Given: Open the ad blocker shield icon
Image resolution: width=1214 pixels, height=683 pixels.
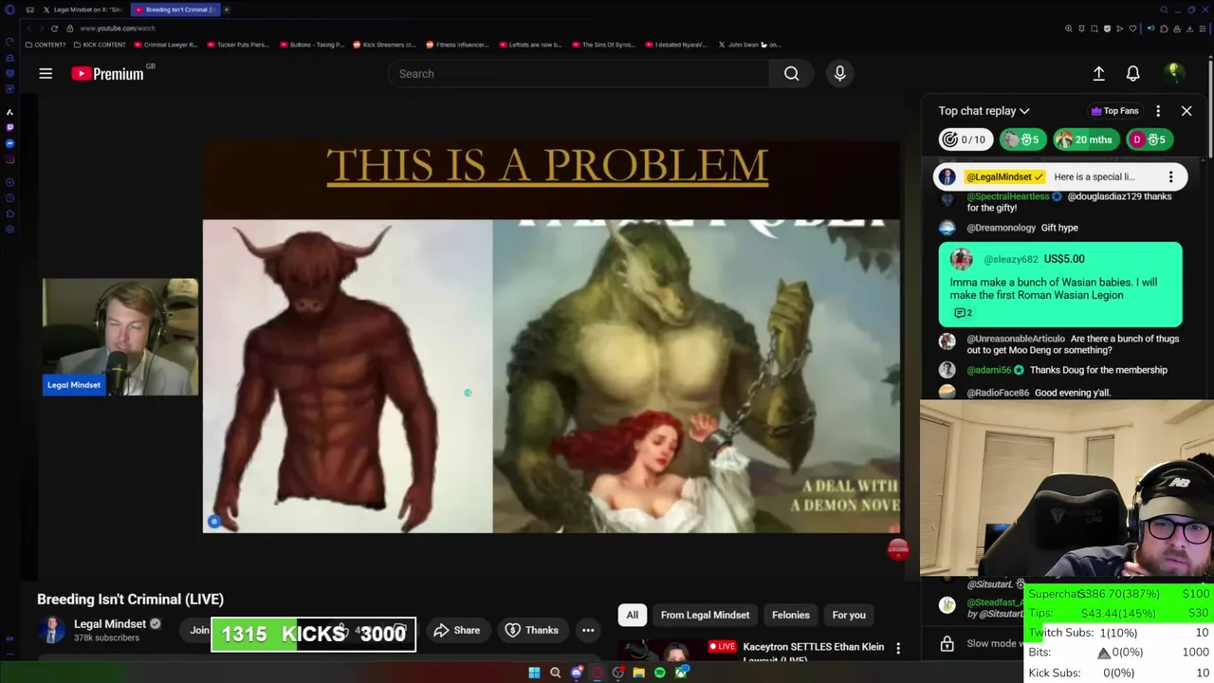Looking at the screenshot, I should 1106,28.
